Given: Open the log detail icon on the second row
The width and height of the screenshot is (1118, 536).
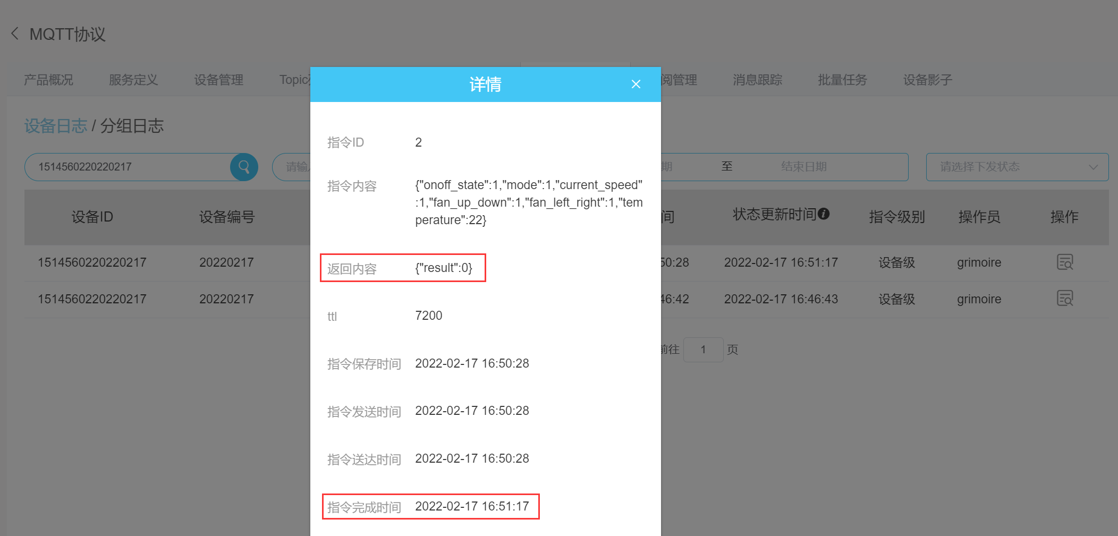Looking at the screenshot, I should click(1064, 299).
